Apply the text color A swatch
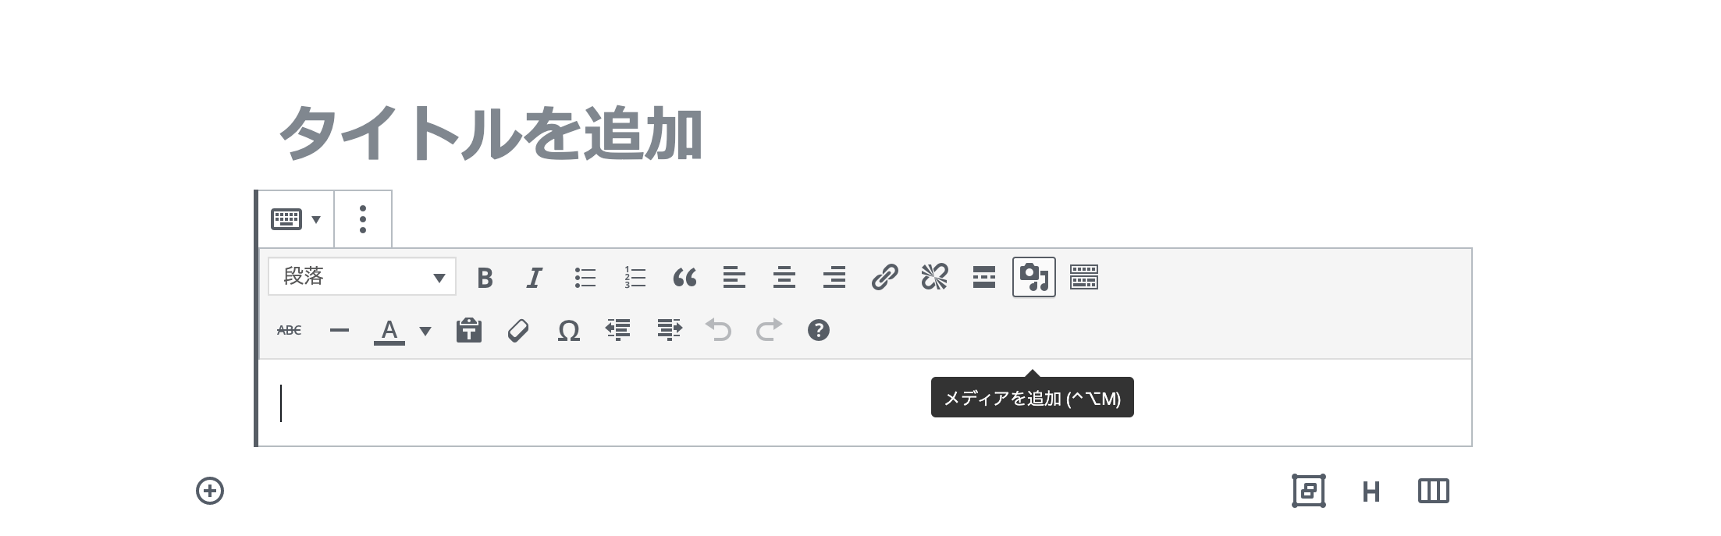The width and height of the screenshot is (1721, 536). (x=389, y=330)
